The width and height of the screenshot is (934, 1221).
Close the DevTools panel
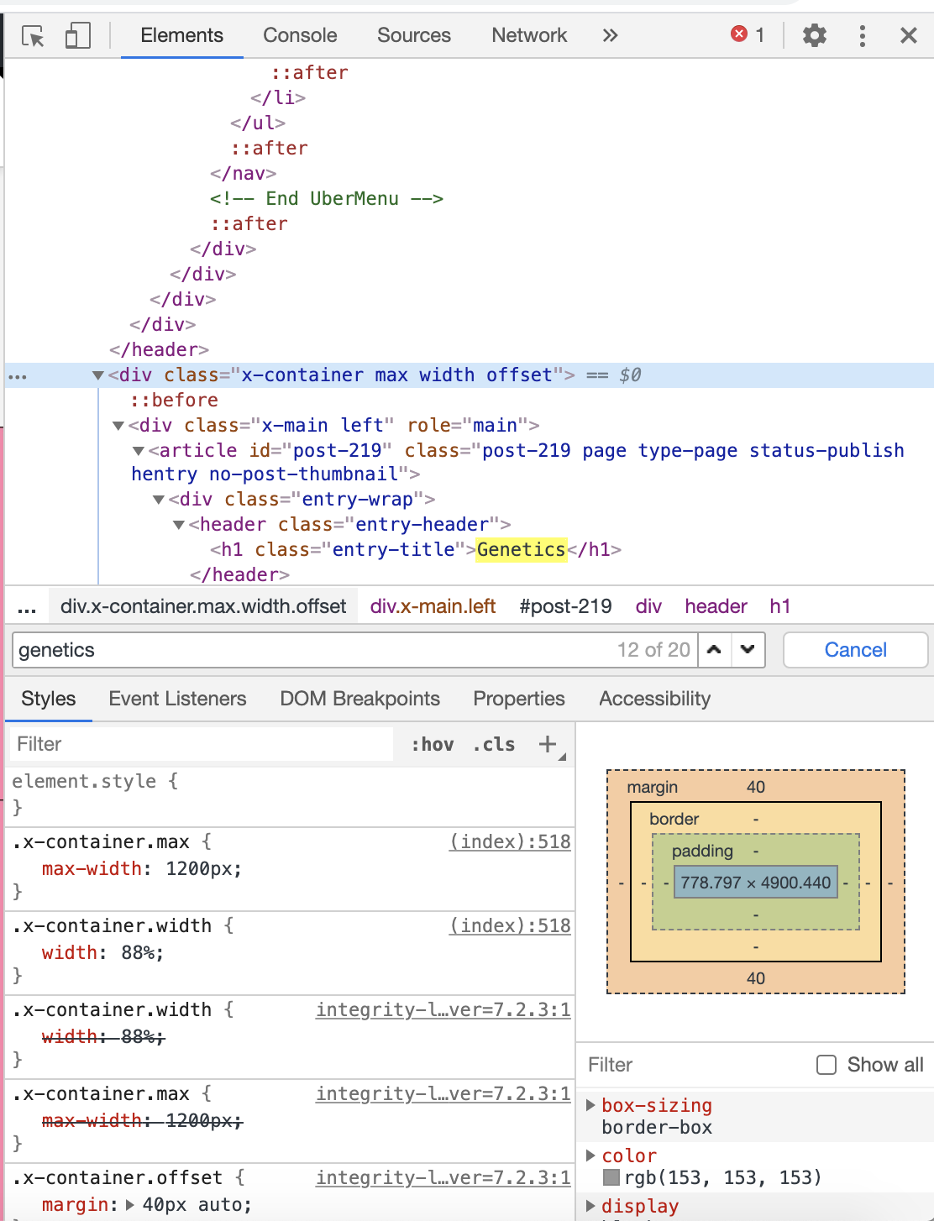coord(908,35)
